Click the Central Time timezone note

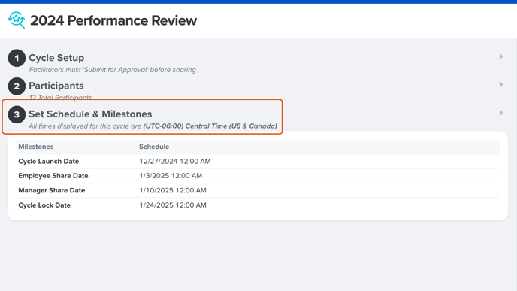(x=210, y=126)
